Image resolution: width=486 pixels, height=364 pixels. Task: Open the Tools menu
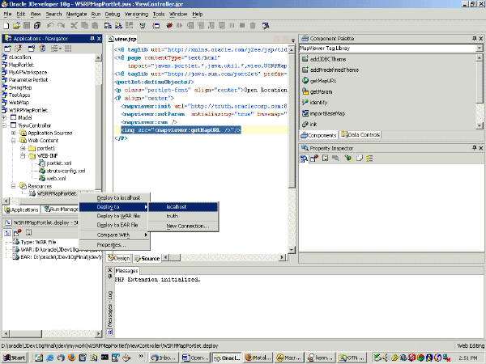(159, 15)
